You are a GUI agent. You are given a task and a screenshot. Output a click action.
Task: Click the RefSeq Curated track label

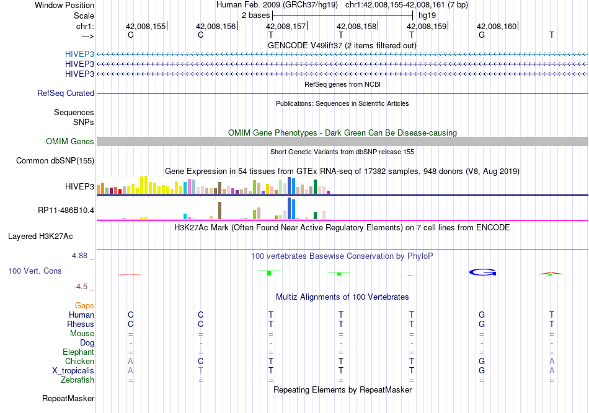tap(66, 93)
